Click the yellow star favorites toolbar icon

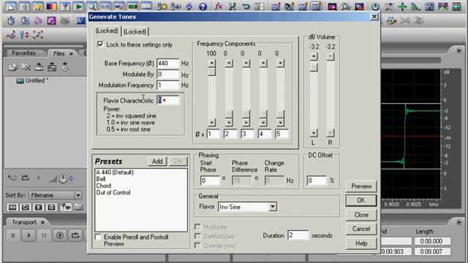pos(37,6)
